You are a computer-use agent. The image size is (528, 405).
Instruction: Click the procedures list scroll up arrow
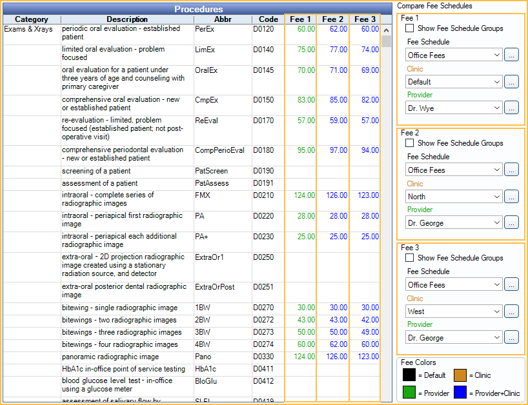click(x=386, y=30)
